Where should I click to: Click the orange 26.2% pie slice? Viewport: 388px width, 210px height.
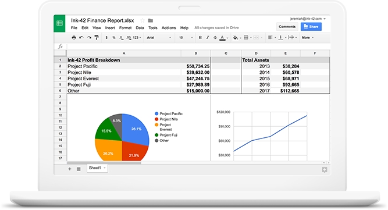coord(108,151)
